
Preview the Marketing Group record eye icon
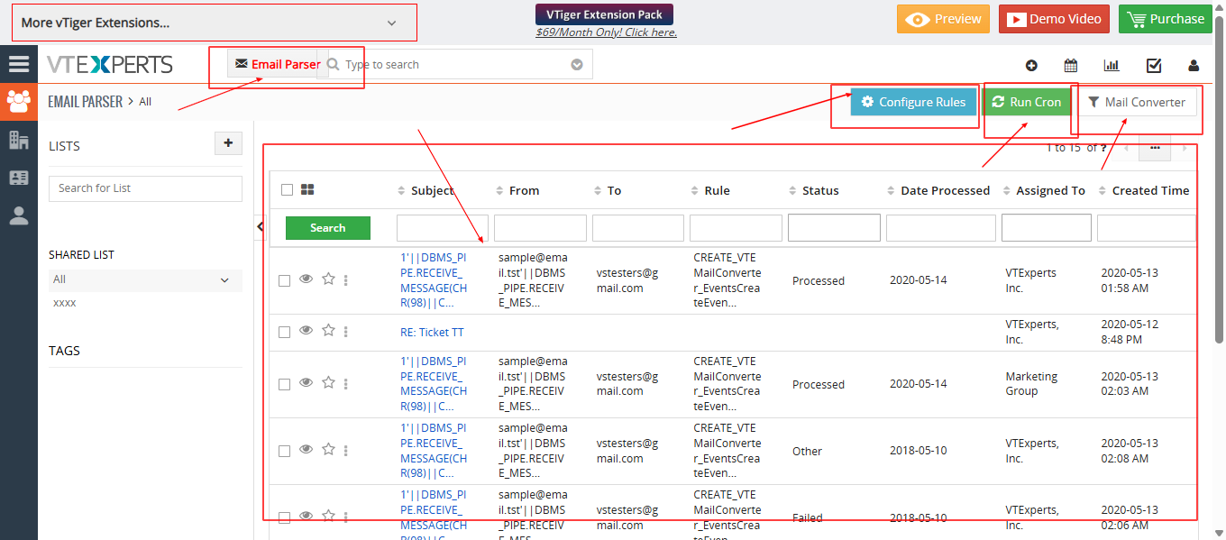click(x=306, y=383)
